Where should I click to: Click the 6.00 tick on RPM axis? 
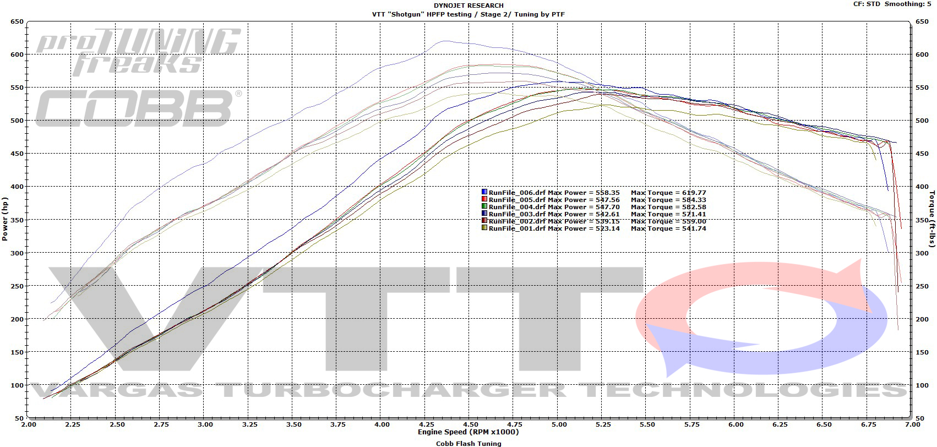pyautogui.click(x=735, y=424)
